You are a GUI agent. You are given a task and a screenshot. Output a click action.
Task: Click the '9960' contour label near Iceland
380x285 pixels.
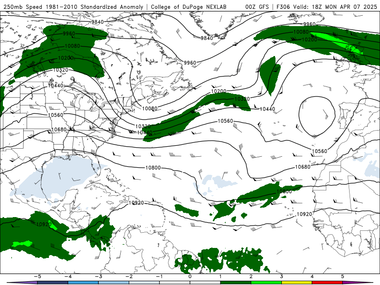click(310, 24)
